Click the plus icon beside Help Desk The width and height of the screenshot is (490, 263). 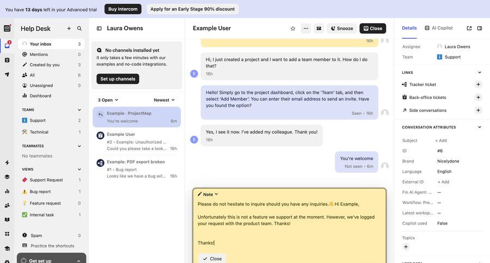click(x=69, y=28)
